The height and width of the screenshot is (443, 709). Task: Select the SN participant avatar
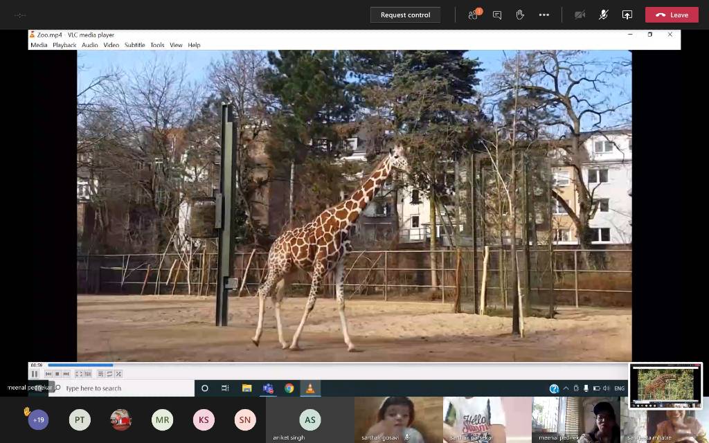[x=245, y=420]
